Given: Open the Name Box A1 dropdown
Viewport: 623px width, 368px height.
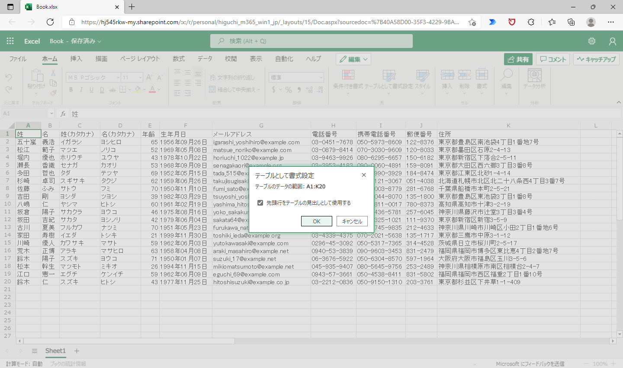Looking at the screenshot, I should [x=51, y=114].
